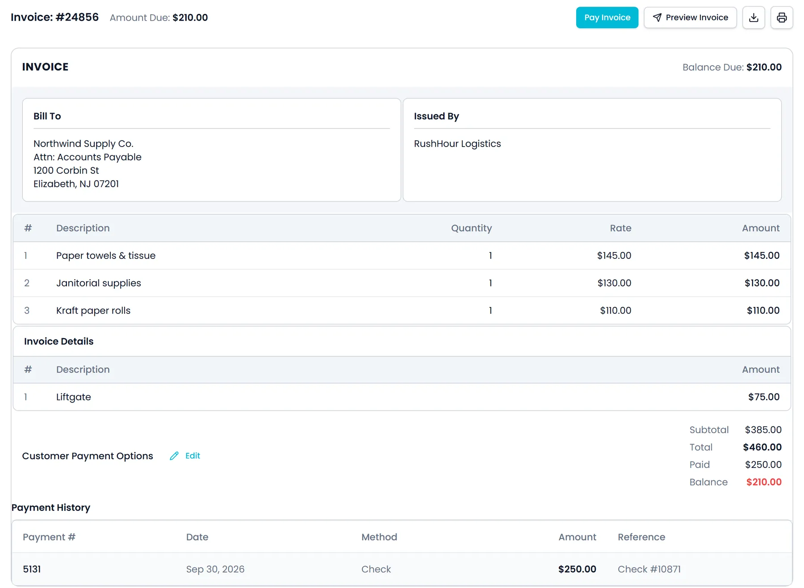This screenshot has height=588, width=804.
Task: Click the Payment # column header
Action: 49,537
